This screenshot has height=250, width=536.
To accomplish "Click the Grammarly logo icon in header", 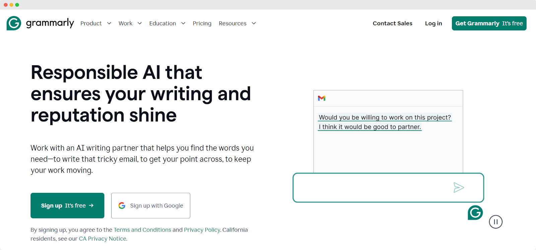I will [x=14, y=23].
